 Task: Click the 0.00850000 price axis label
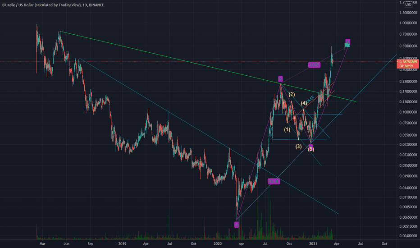[408, 207]
